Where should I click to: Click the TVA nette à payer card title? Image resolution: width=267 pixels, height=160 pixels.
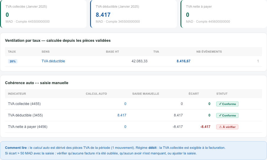point(199,6)
